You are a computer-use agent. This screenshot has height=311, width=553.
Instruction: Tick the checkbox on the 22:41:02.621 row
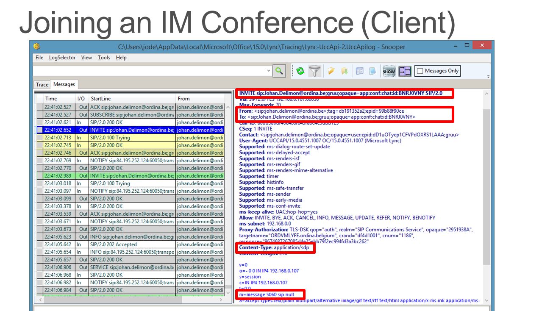pyautogui.click(x=40, y=122)
